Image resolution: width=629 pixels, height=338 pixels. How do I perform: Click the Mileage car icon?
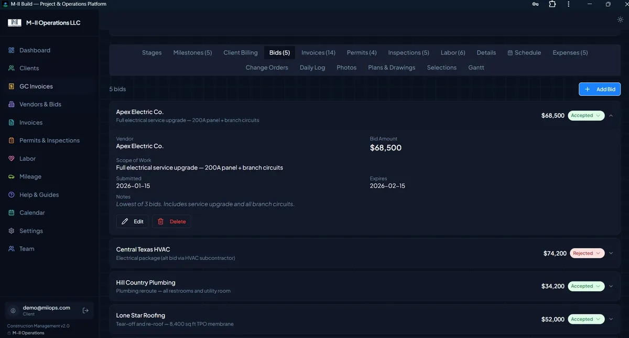click(x=12, y=177)
